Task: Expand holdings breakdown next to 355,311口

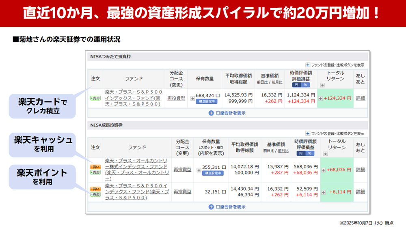Action: pos(199,170)
